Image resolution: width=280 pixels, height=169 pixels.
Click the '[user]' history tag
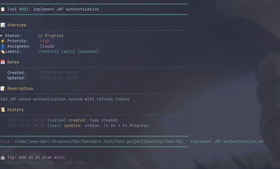pyautogui.click(x=54, y=126)
